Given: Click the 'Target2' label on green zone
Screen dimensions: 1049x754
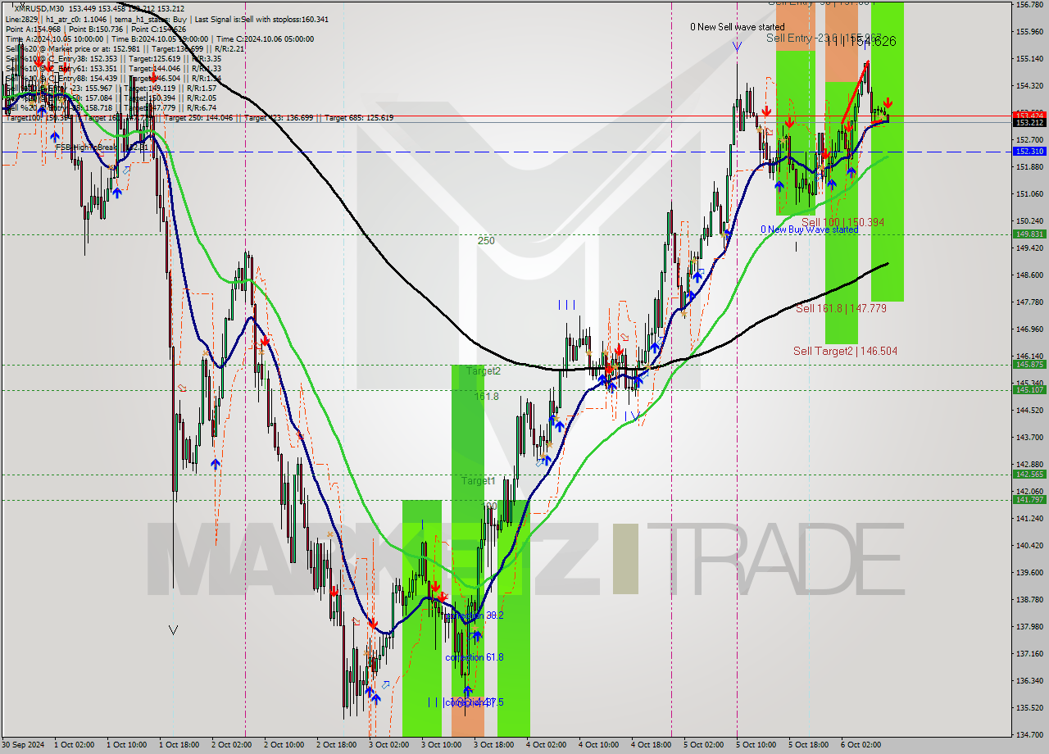Looking at the screenshot, I should coord(484,371).
